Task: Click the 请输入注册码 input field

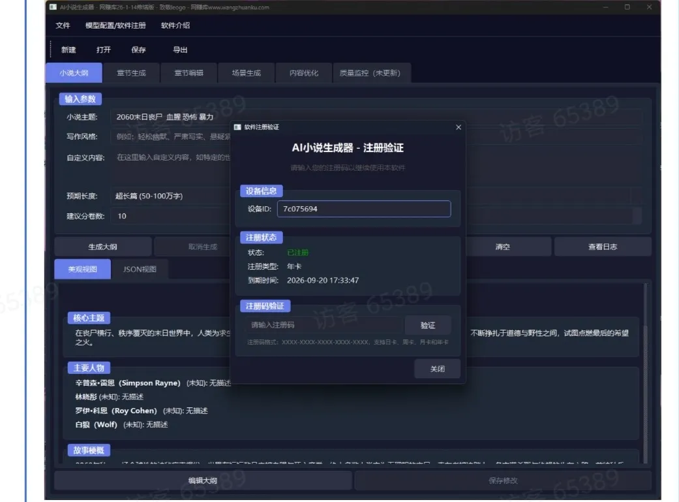Action: (324, 325)
